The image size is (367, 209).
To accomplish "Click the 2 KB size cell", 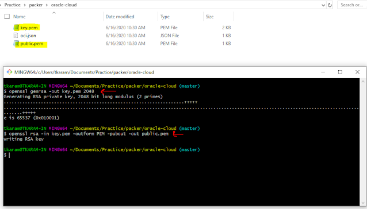I will point(226,28).
